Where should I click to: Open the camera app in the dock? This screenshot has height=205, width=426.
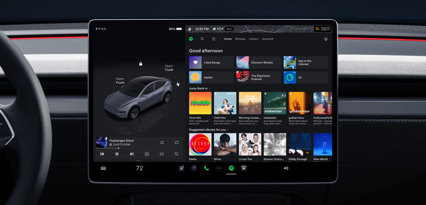[x=194, y=168]
